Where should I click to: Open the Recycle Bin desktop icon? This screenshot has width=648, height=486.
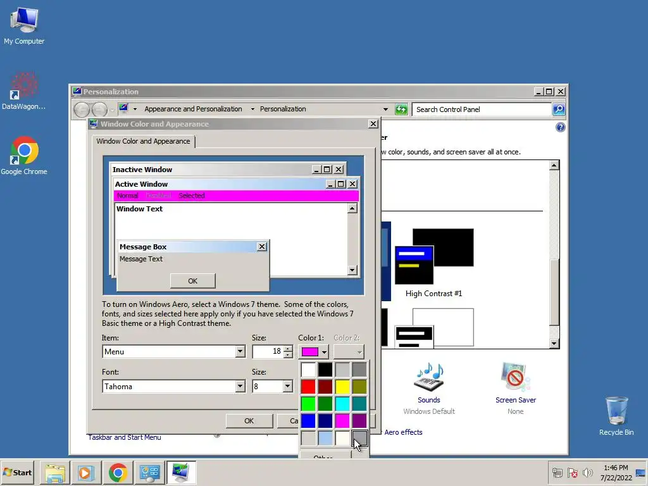point(616,416)
